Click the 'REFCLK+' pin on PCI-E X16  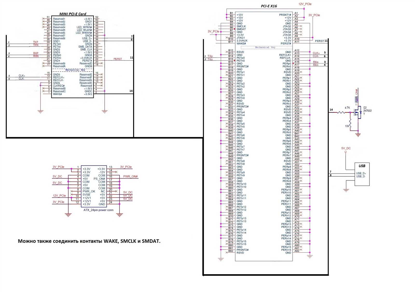(285, 55)
